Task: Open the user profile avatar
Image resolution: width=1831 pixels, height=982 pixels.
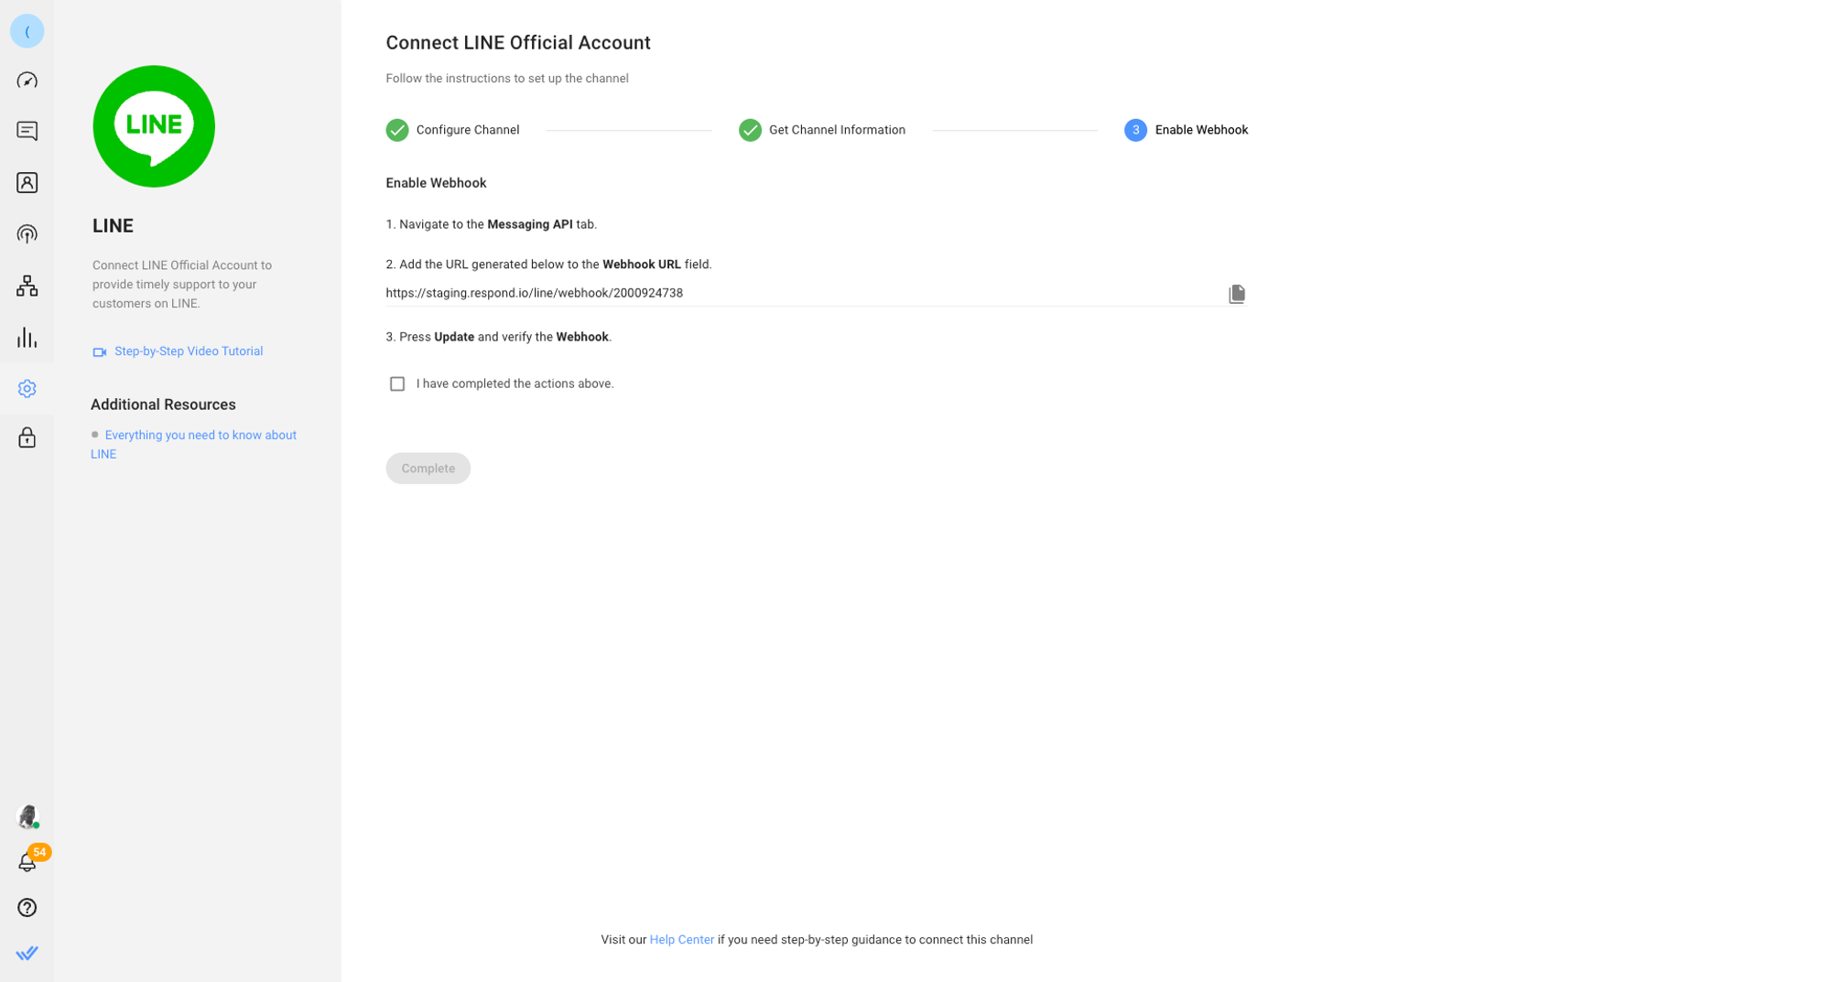Action: pyautogui.click(x=27, y=816)
